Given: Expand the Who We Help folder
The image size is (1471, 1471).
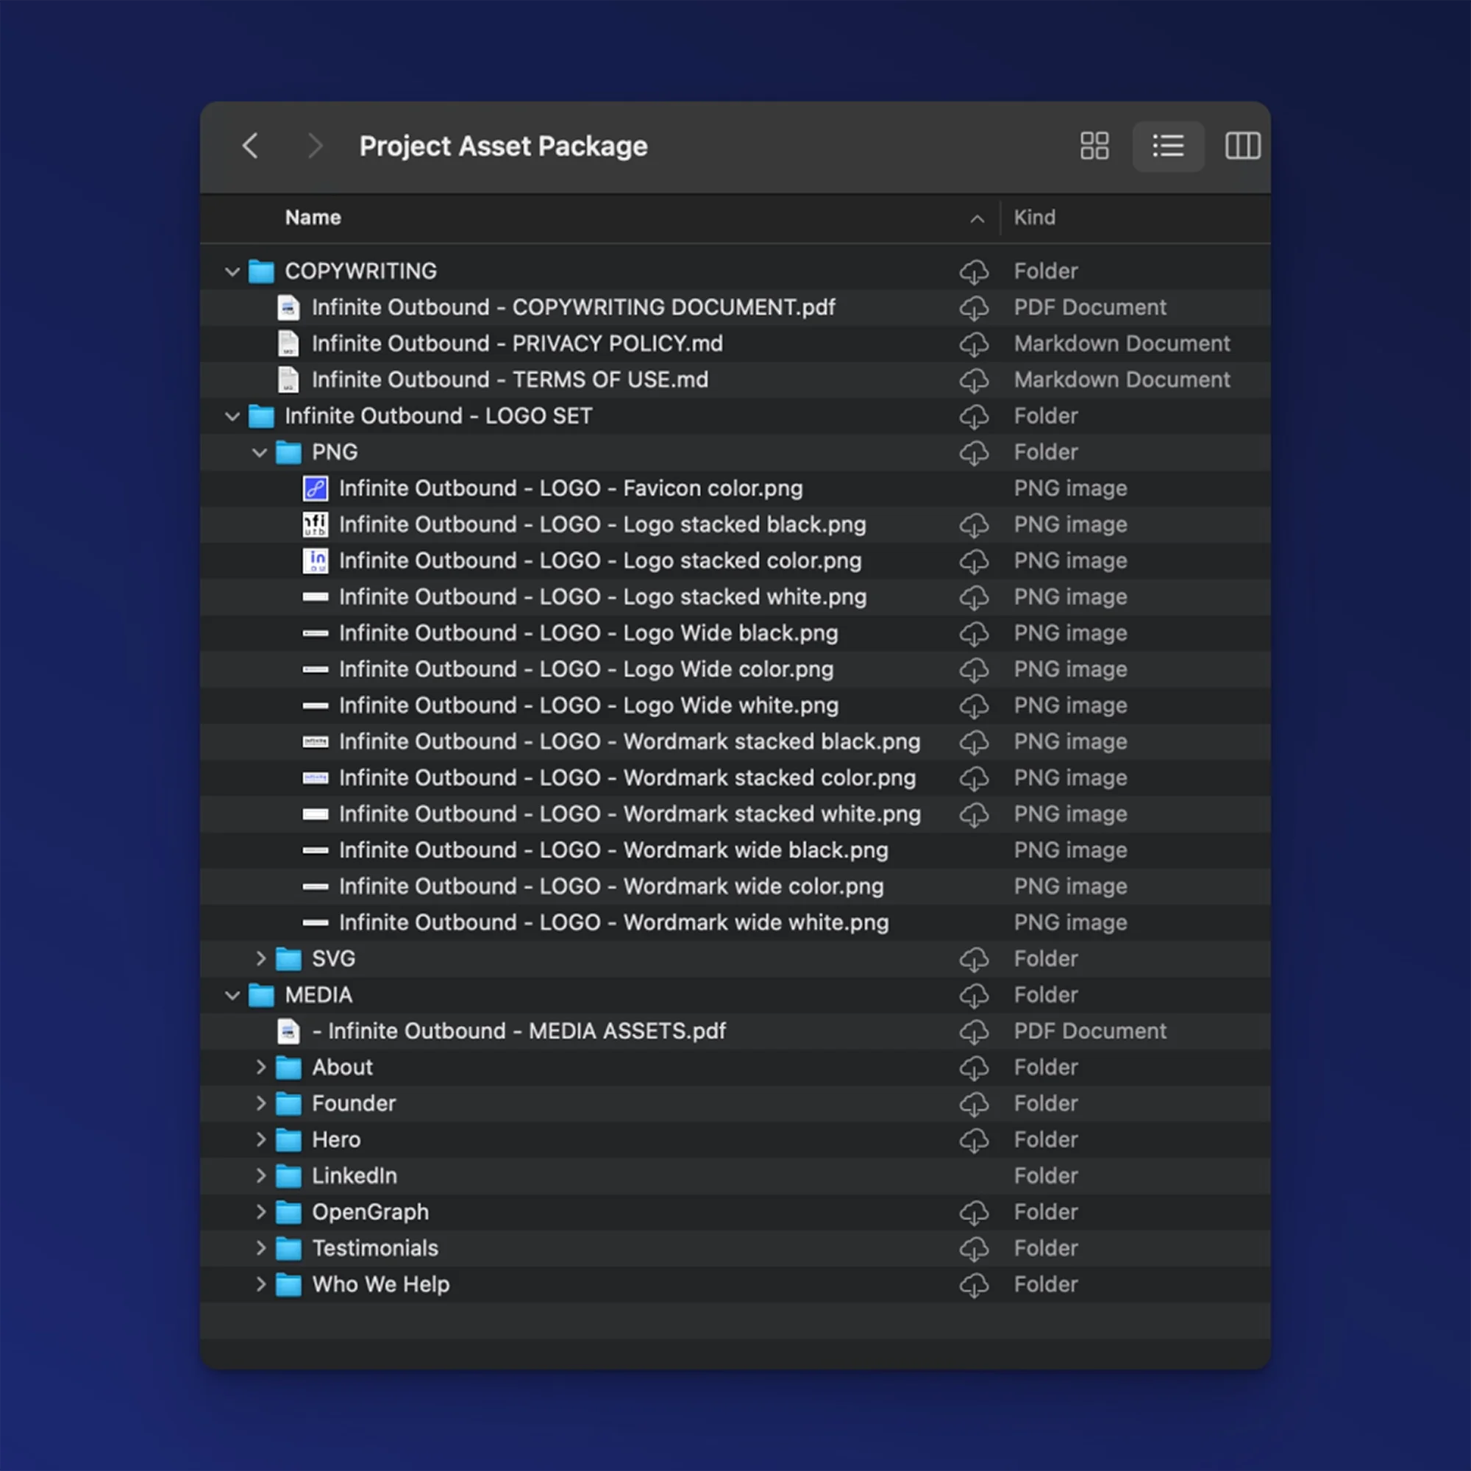Looking at the screenshot, I should pyautogui.click(x=260, y=1284).
